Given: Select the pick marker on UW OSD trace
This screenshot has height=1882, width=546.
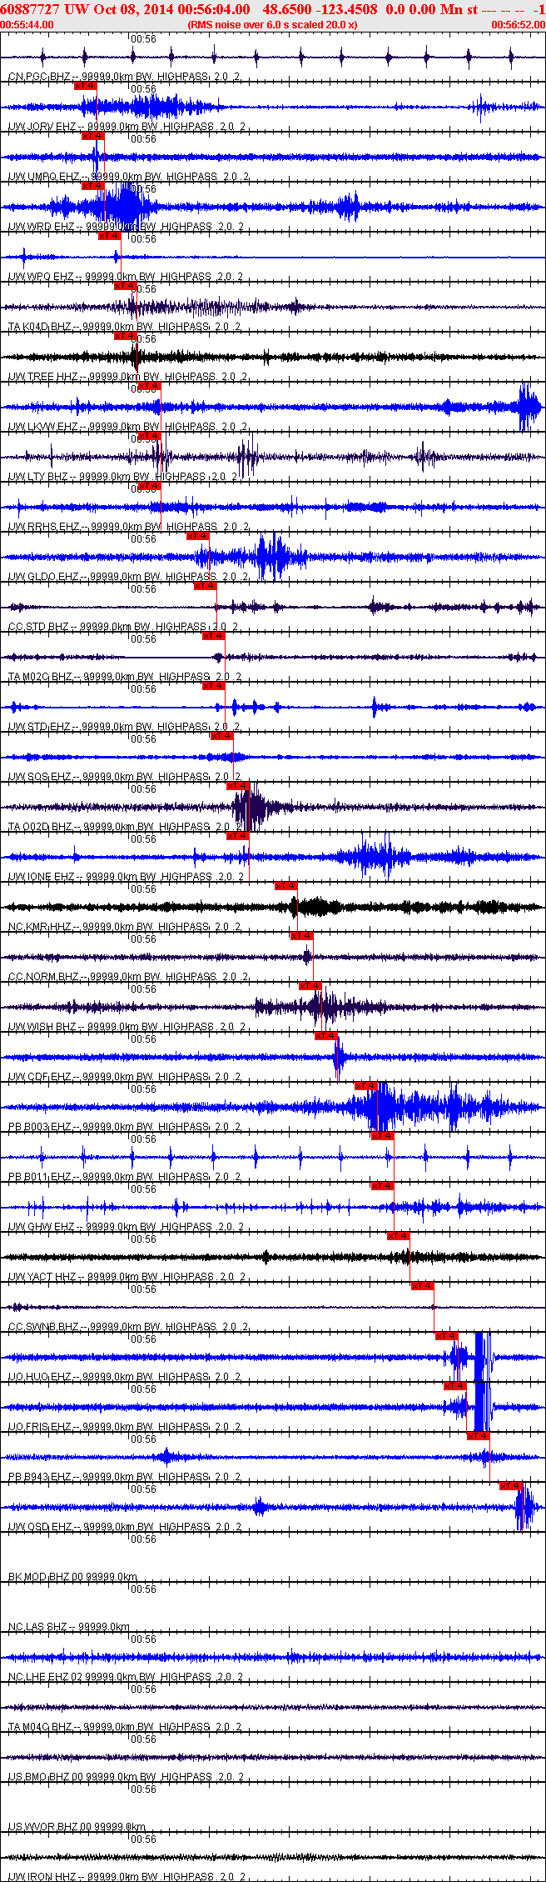Looking at the screenshot, I should coord(510,1486).
